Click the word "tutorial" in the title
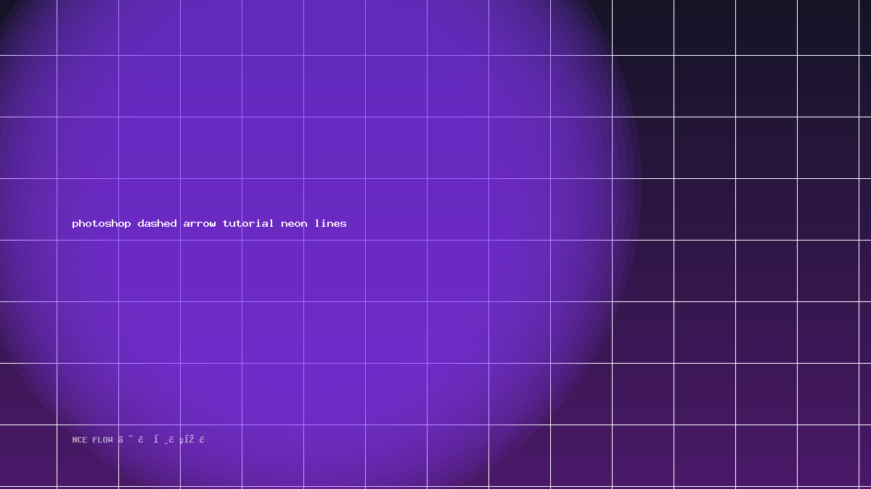Screen dimensions: 871x489 (x=248, y=223)
